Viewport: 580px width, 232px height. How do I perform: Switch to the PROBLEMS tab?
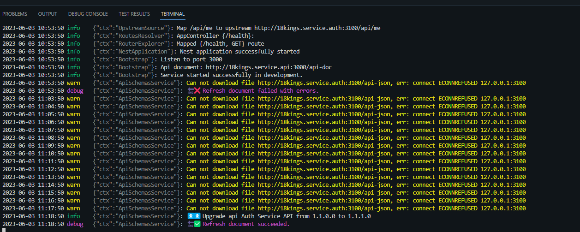[15, 14]
